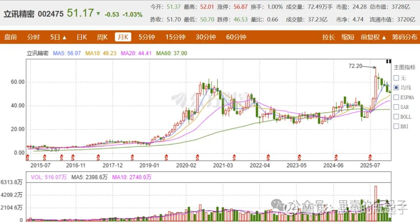
Task: Show the 5分钟 candlestick chart
Action: point(147,37)
